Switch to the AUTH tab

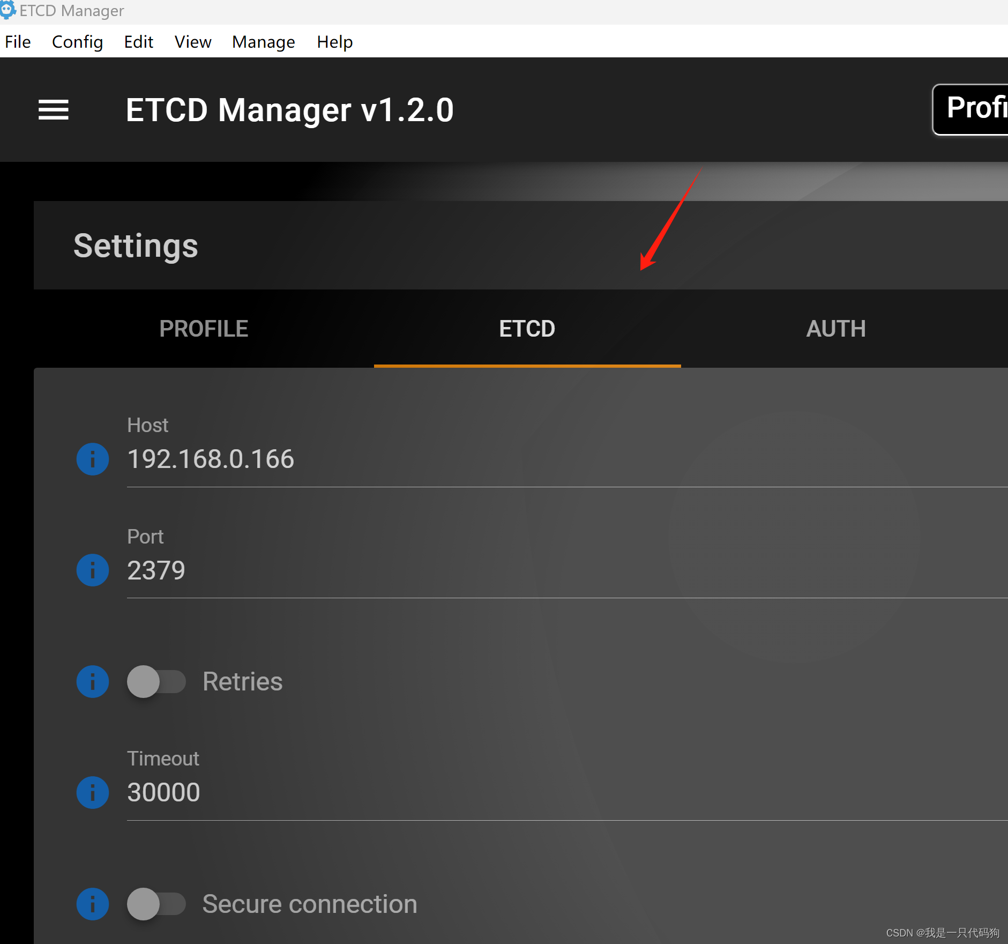835,328
